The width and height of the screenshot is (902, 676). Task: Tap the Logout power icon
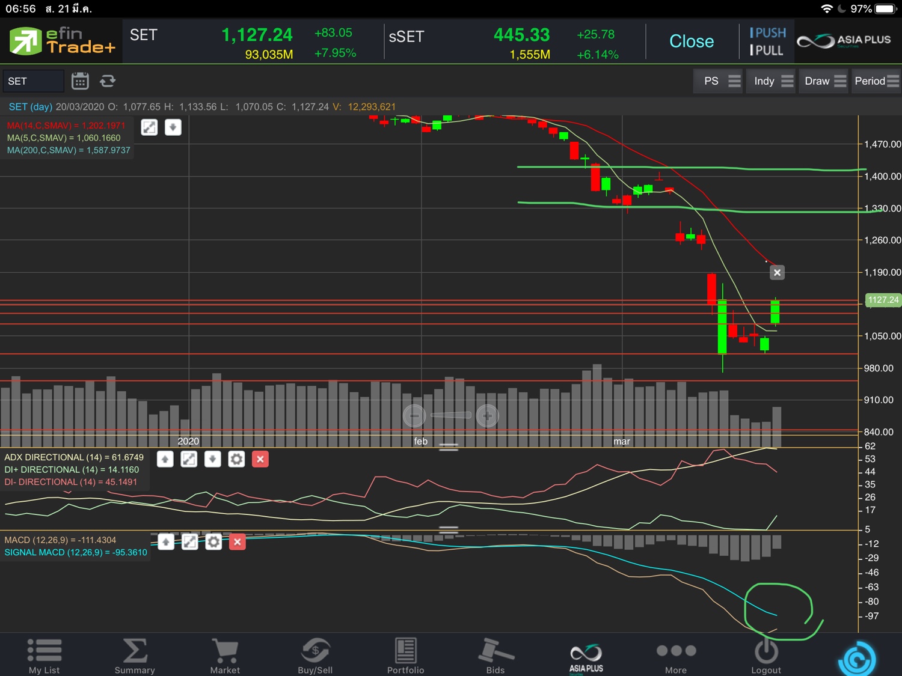point(766,656)
